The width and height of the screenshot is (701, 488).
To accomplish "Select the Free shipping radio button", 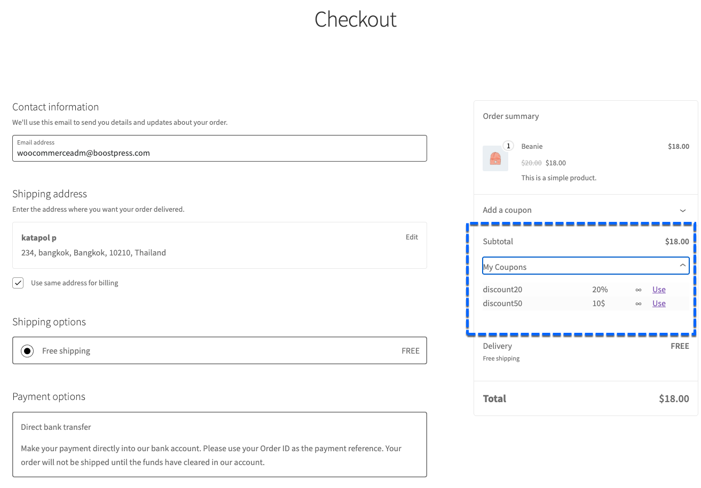I will pos(27,350).
